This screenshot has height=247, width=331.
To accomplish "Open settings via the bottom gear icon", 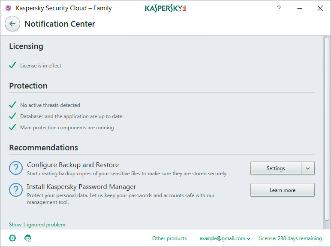I will pyautogui.click(x=12, y=238).
